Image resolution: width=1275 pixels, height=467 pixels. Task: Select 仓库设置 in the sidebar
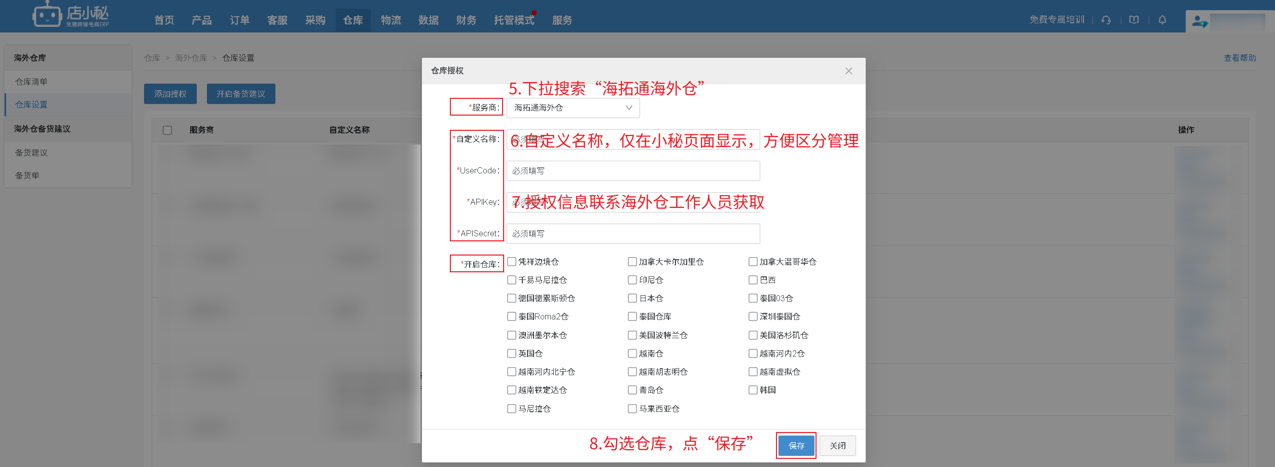[x=68, y=104]
